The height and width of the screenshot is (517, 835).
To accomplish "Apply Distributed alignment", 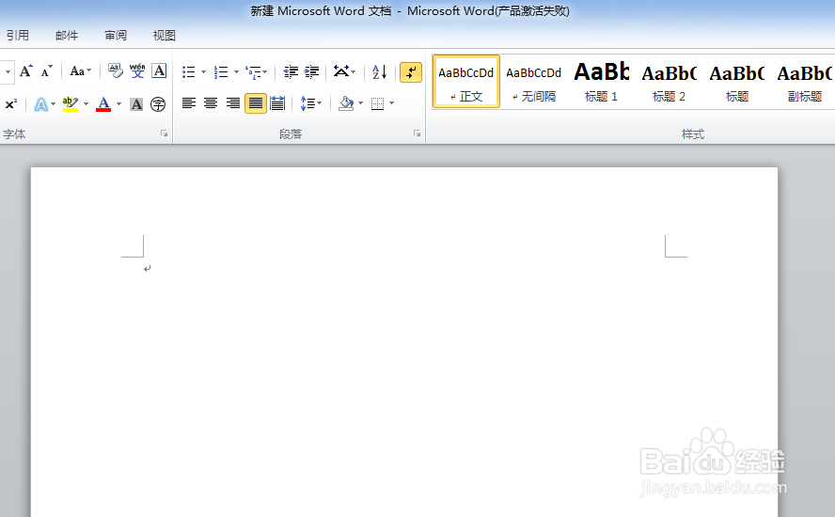I will pyautogui.click(x=277, y=102).
